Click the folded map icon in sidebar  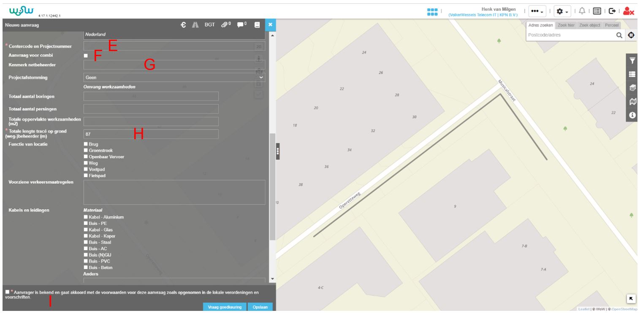[632, 101]
